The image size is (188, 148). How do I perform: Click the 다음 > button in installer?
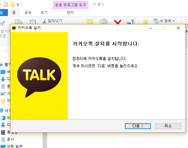pyautogui.click(x=138, y=126)
